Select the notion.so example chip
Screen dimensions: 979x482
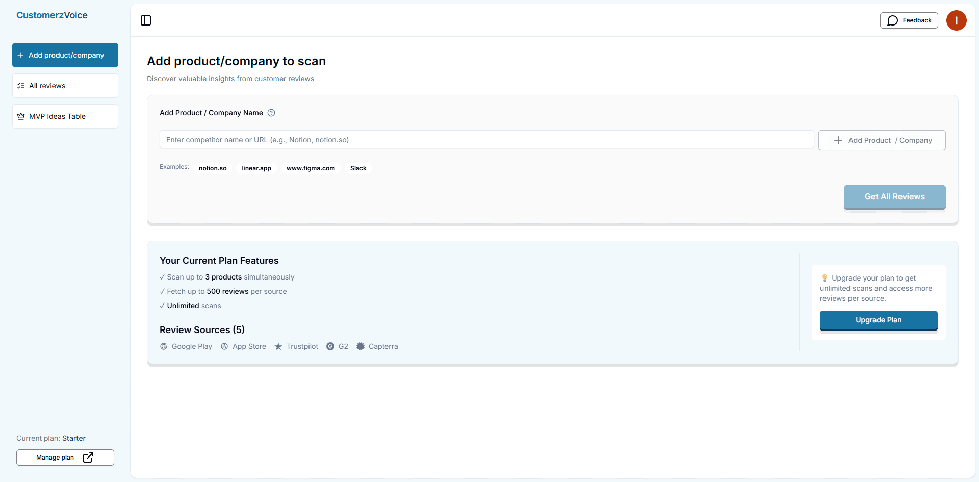coord(213,168)
